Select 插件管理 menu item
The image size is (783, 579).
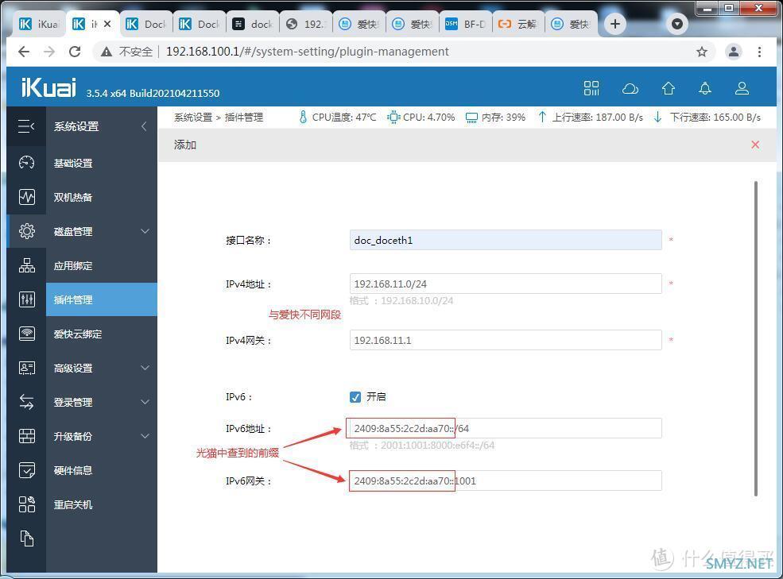click(102, 299)
